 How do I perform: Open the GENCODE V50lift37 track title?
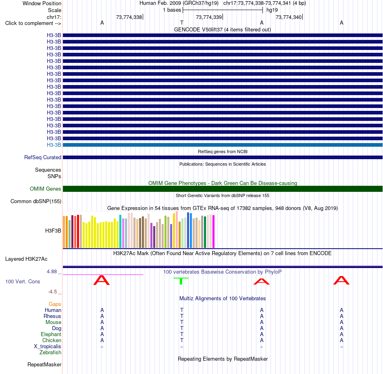click(x=222, y=29)
